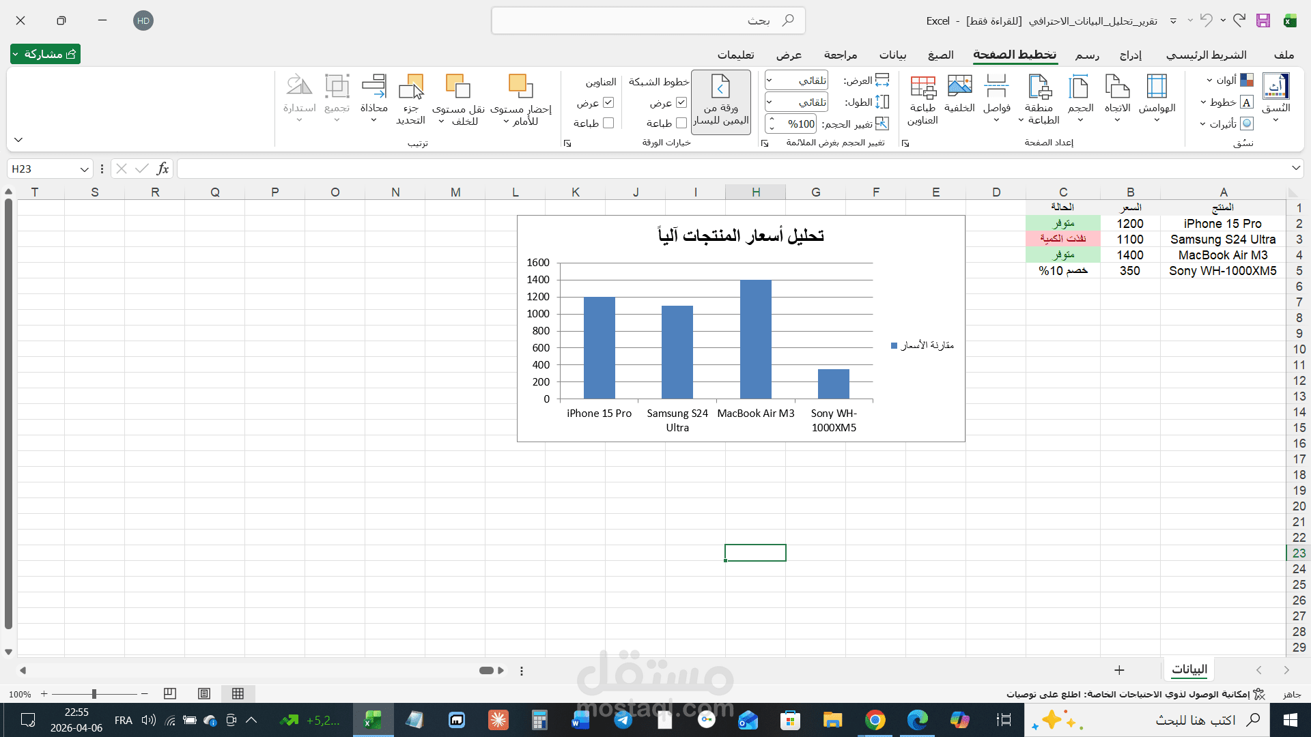
Task: Click zoom out minus button
Action: tap(144, 694)
